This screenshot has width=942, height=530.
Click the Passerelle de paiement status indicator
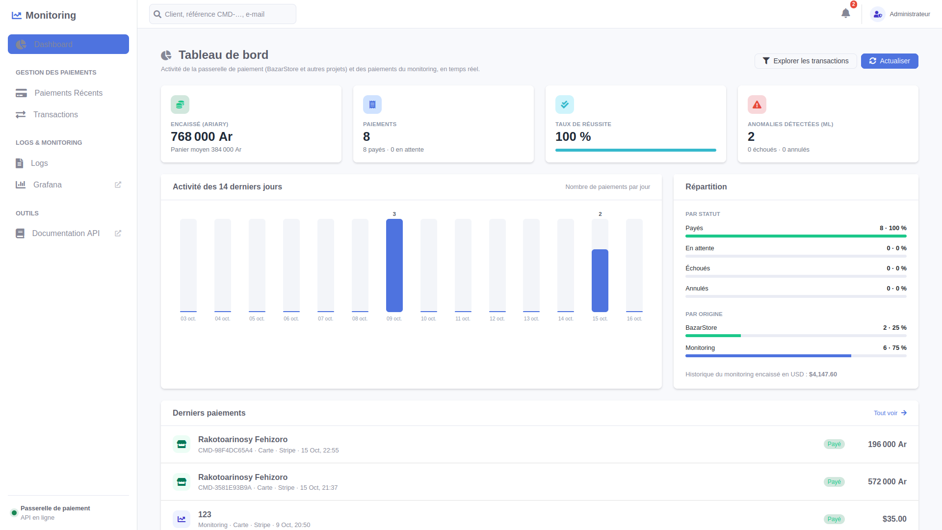click(14, 513)
